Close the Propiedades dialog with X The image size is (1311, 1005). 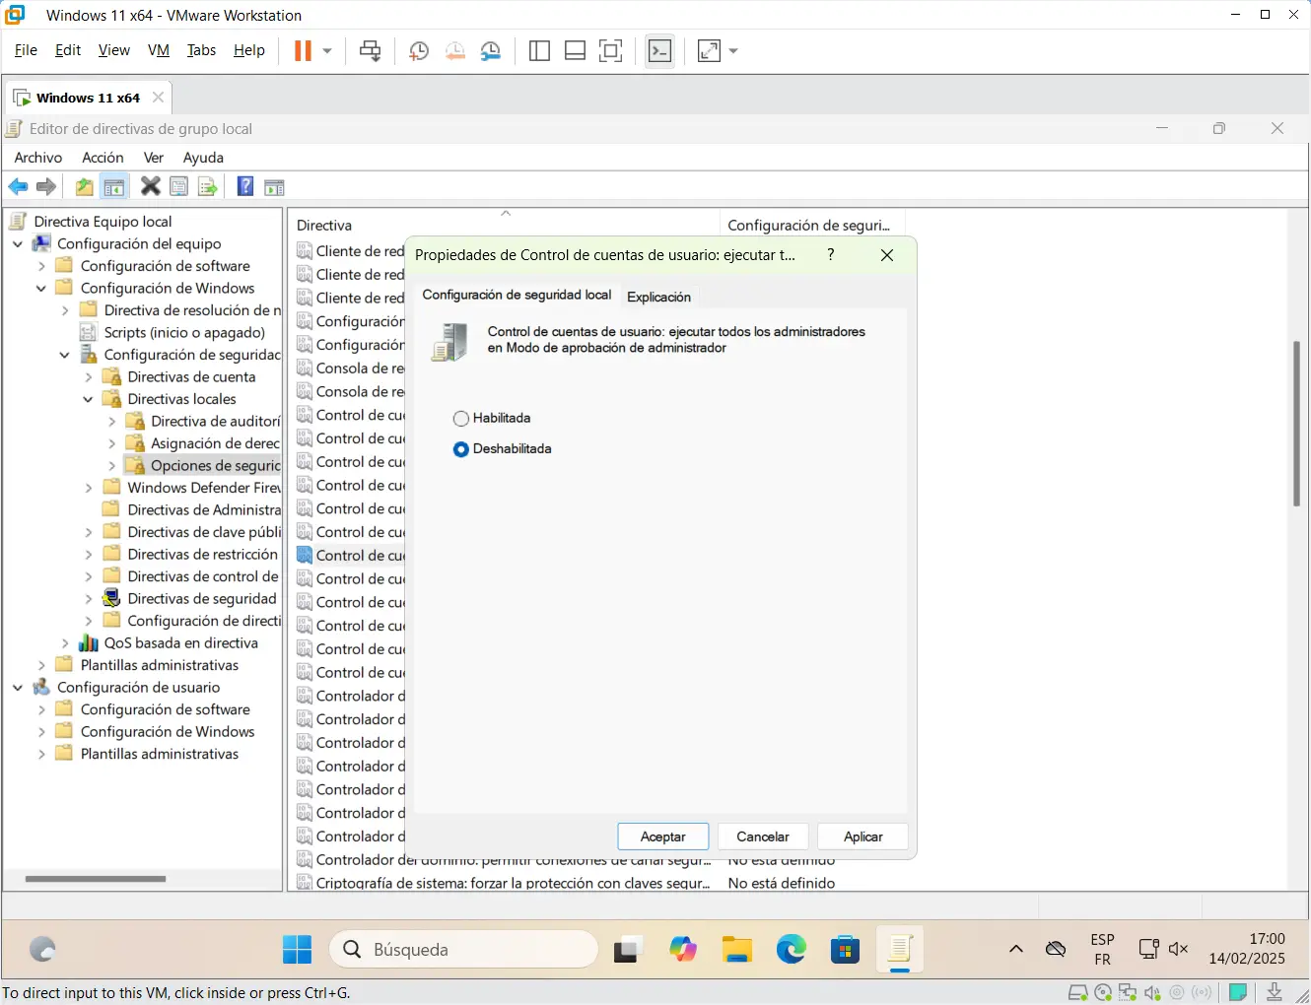coord(887,255)
